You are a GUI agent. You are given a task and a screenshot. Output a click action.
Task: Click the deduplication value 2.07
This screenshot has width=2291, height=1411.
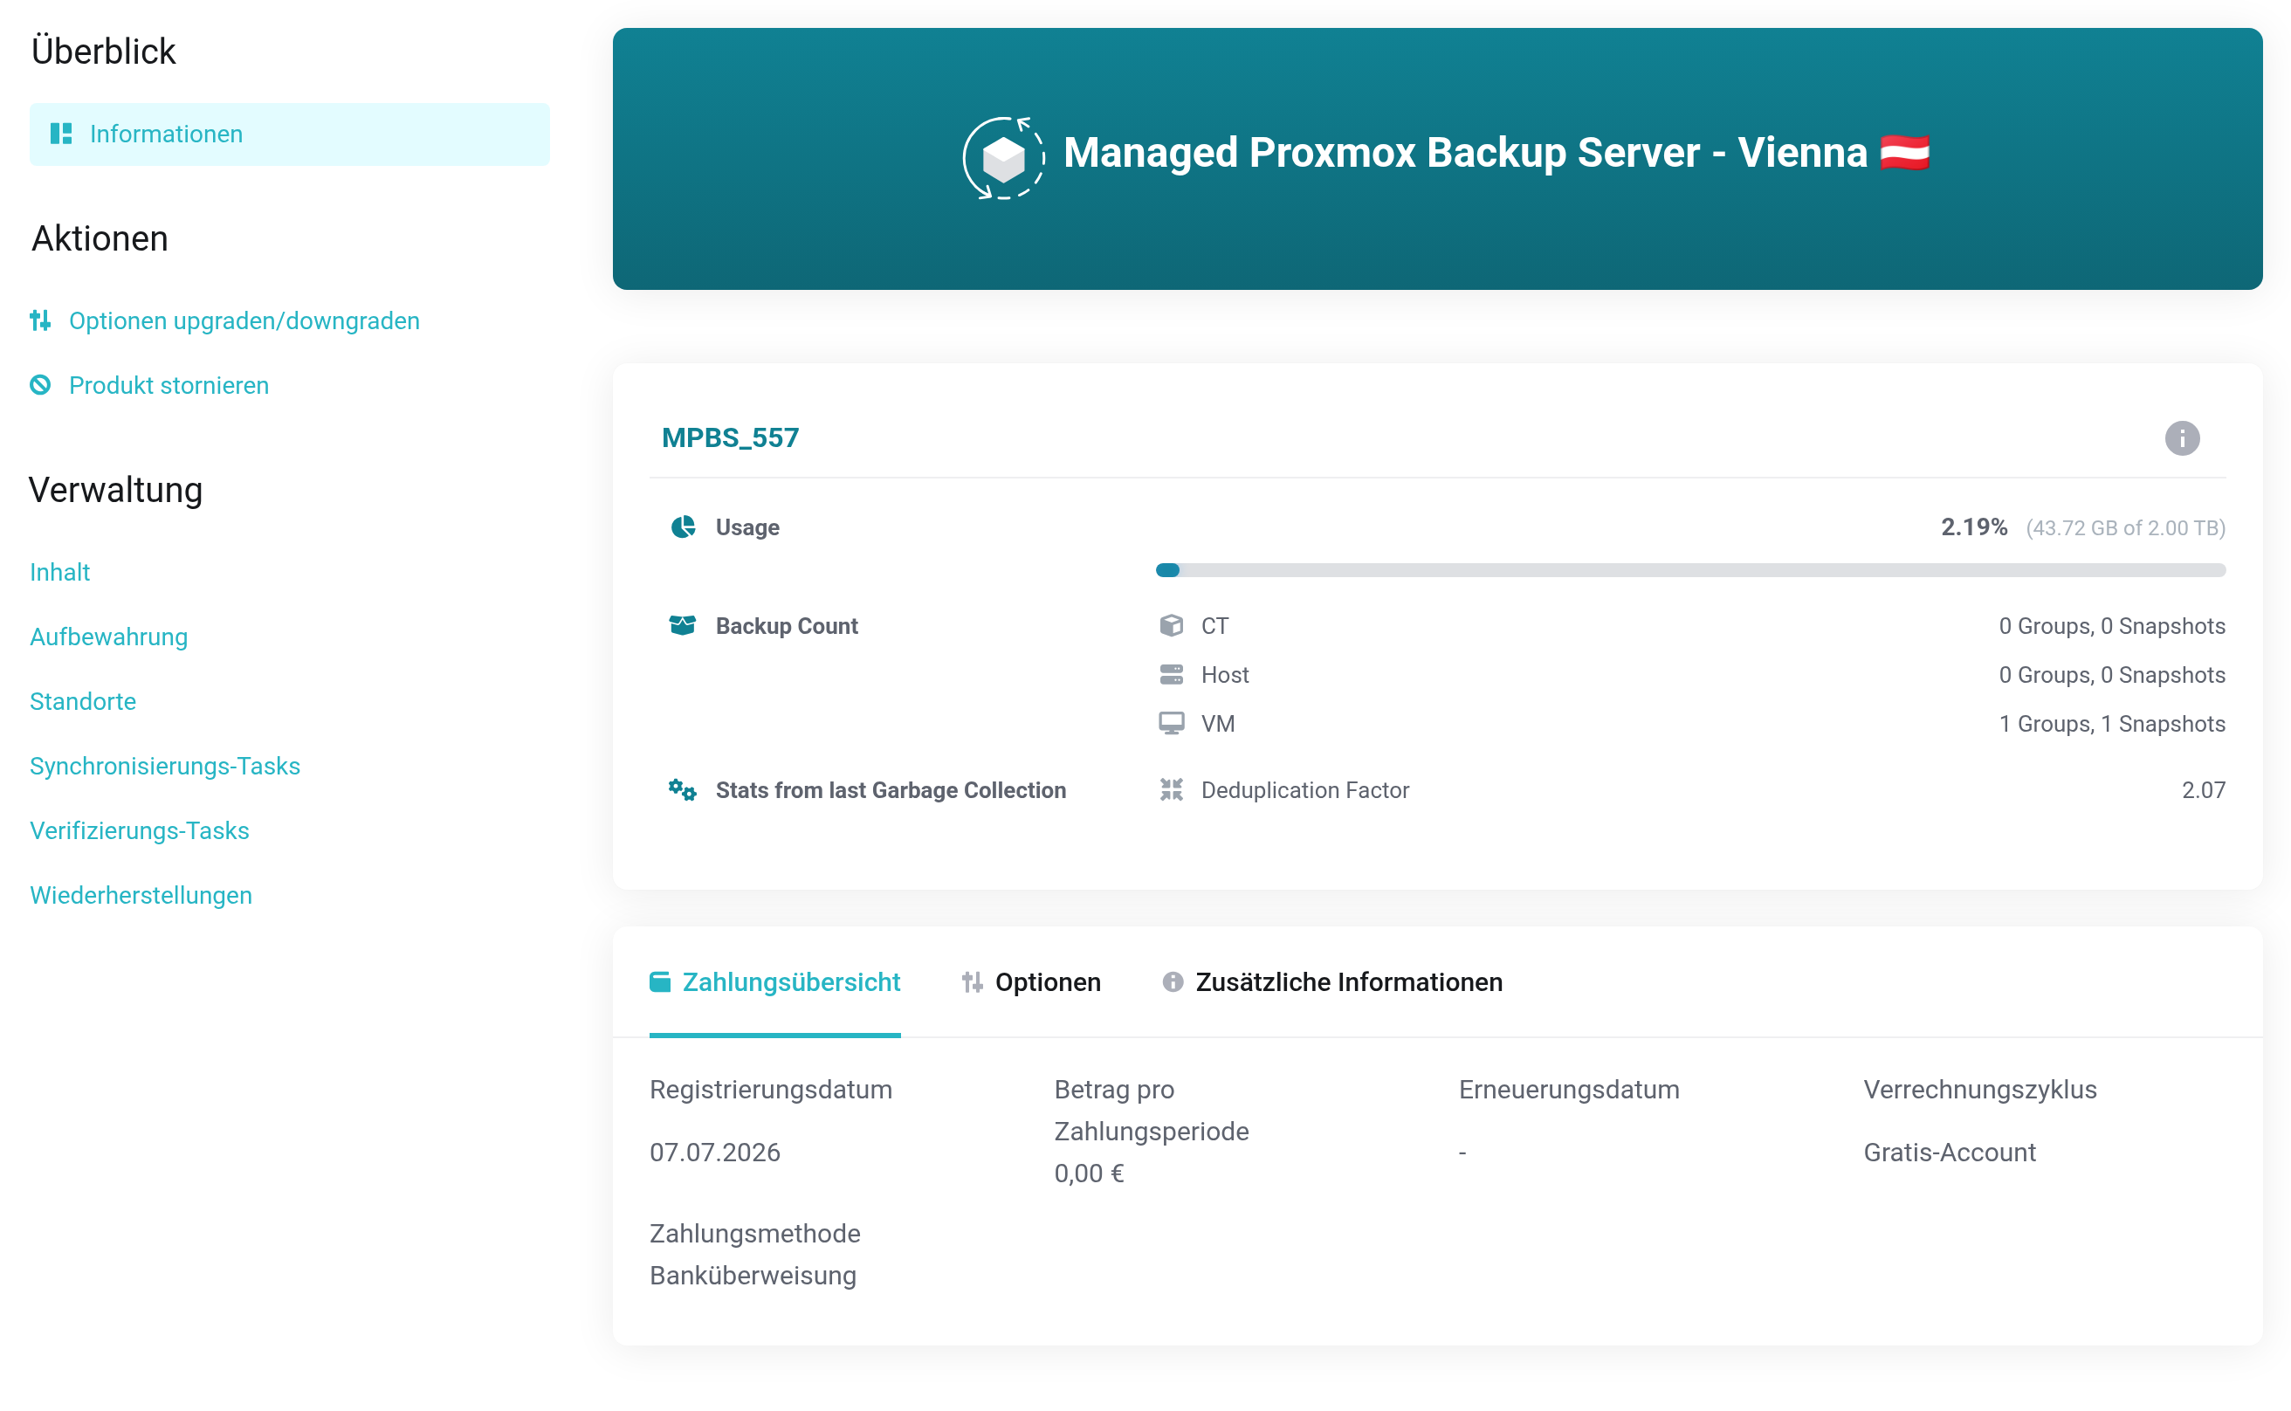click(2205, 790)
